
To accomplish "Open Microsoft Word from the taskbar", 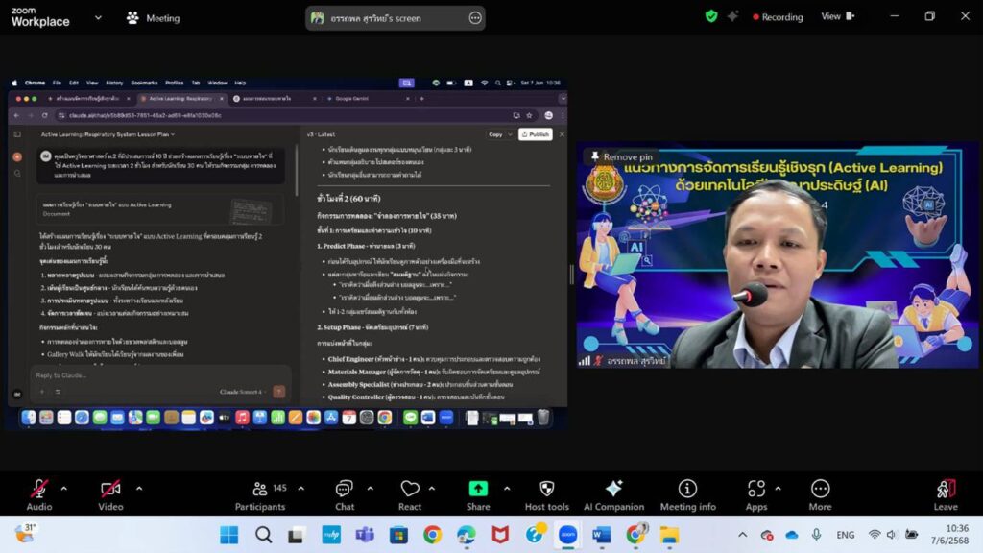I will [602, 535].
